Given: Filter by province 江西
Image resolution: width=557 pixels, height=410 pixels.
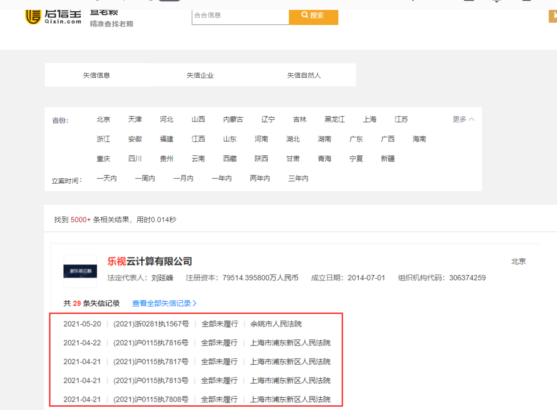Looking at the screenshot, I should click(198, 139).
